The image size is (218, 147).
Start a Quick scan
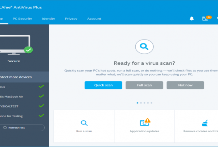point(103,85)
